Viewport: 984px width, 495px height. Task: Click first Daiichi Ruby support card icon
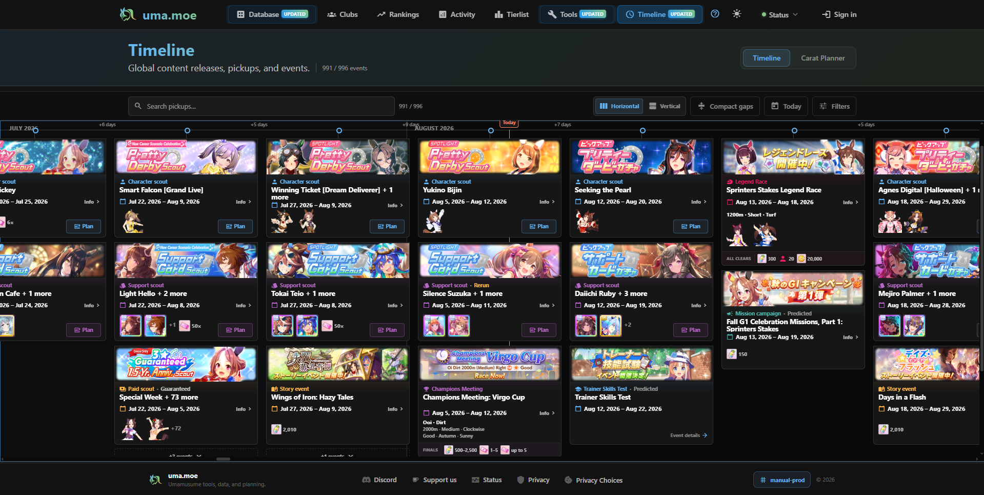pos(586,326)
